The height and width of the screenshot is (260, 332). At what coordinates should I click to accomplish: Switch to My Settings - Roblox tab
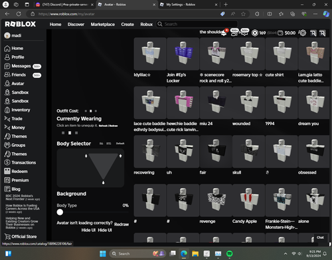pyautogui.click(x=189, y=5)
